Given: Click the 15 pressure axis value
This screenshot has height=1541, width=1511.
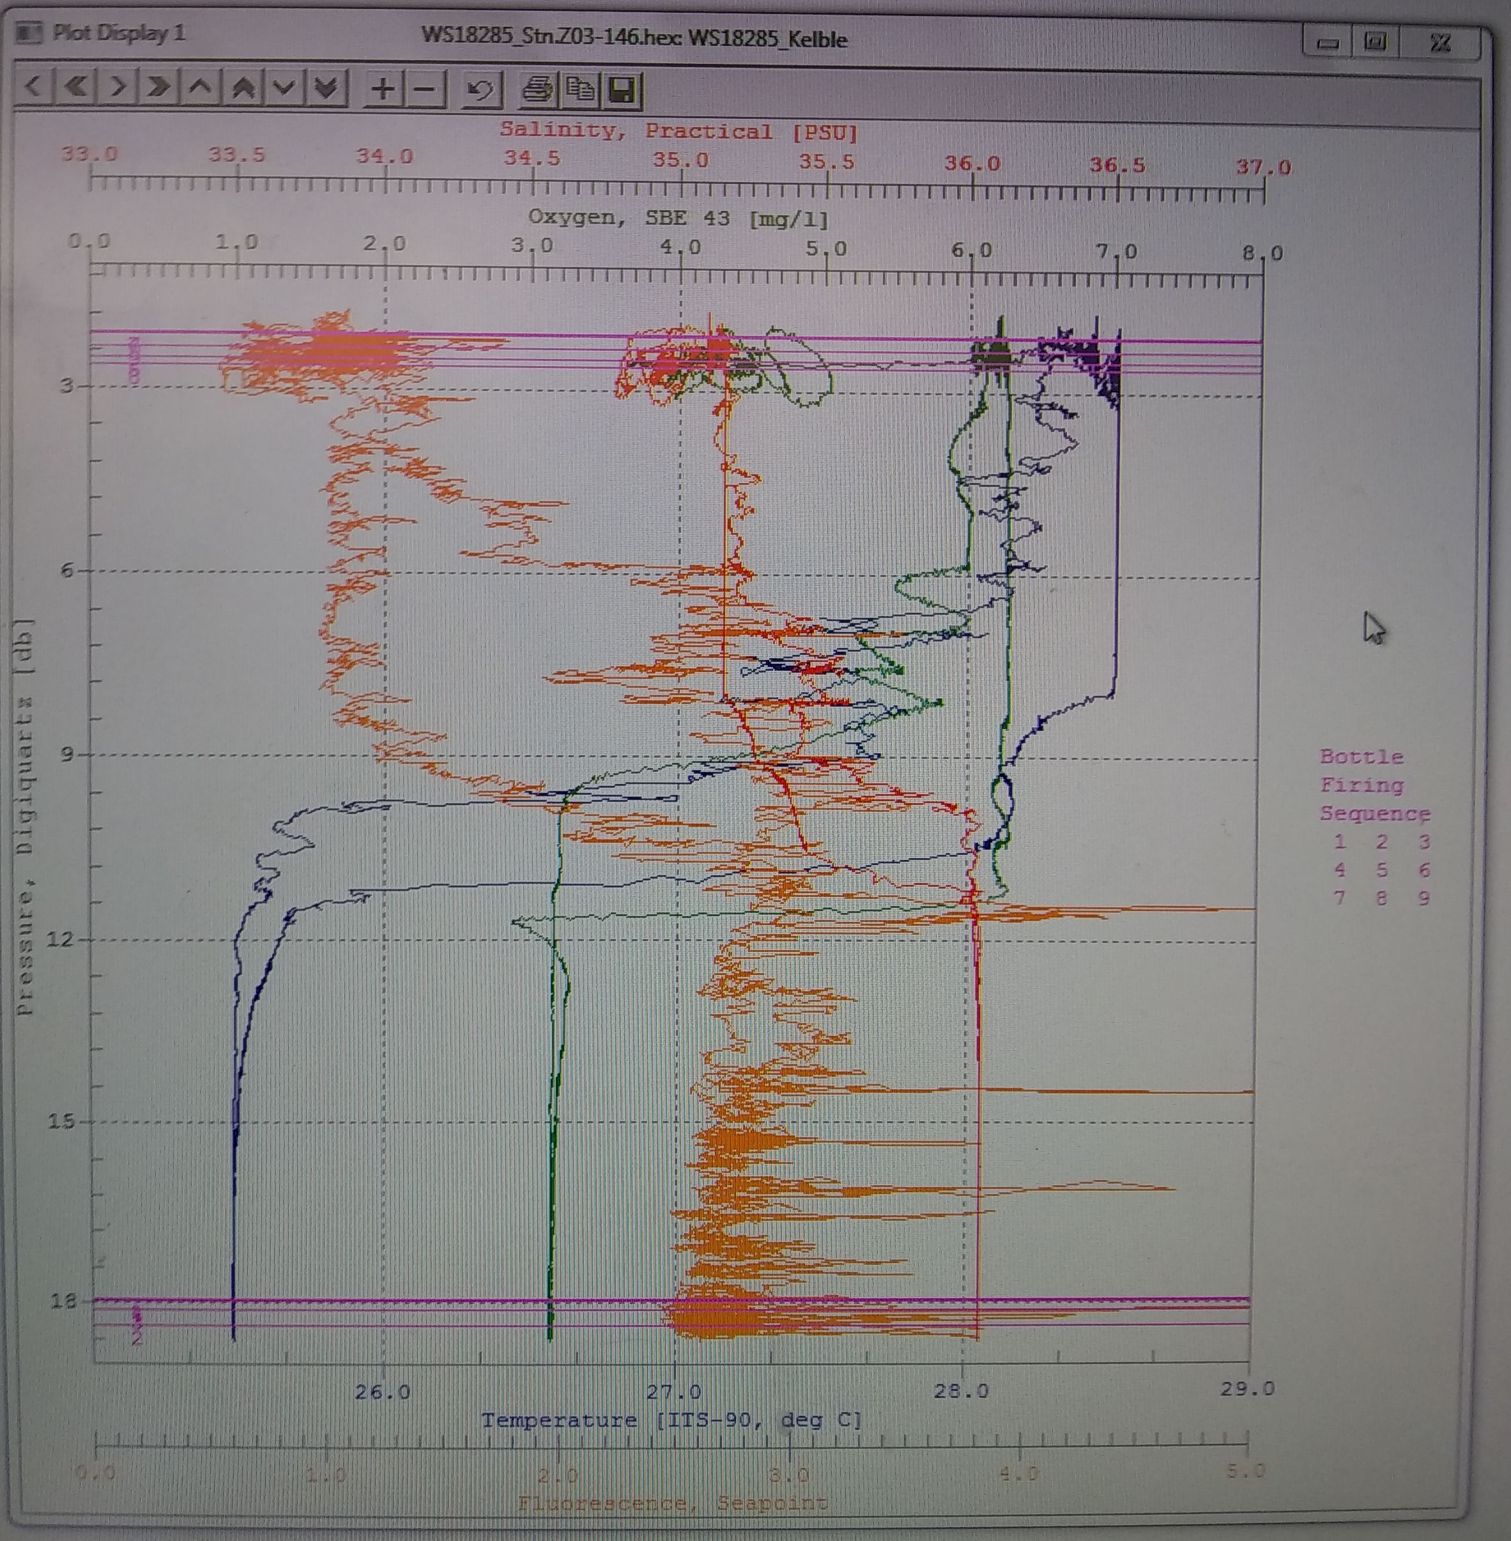Looking at the screenshot, I should 63,1121.
